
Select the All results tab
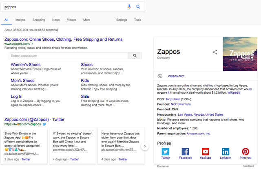7,20
